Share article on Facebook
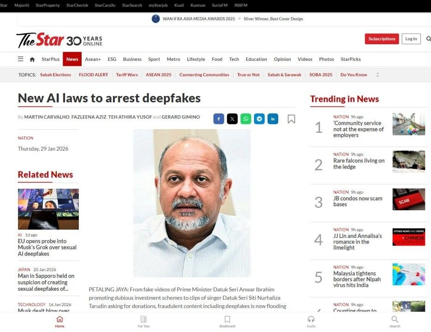The image size is (431, 332). coord(219,119)
